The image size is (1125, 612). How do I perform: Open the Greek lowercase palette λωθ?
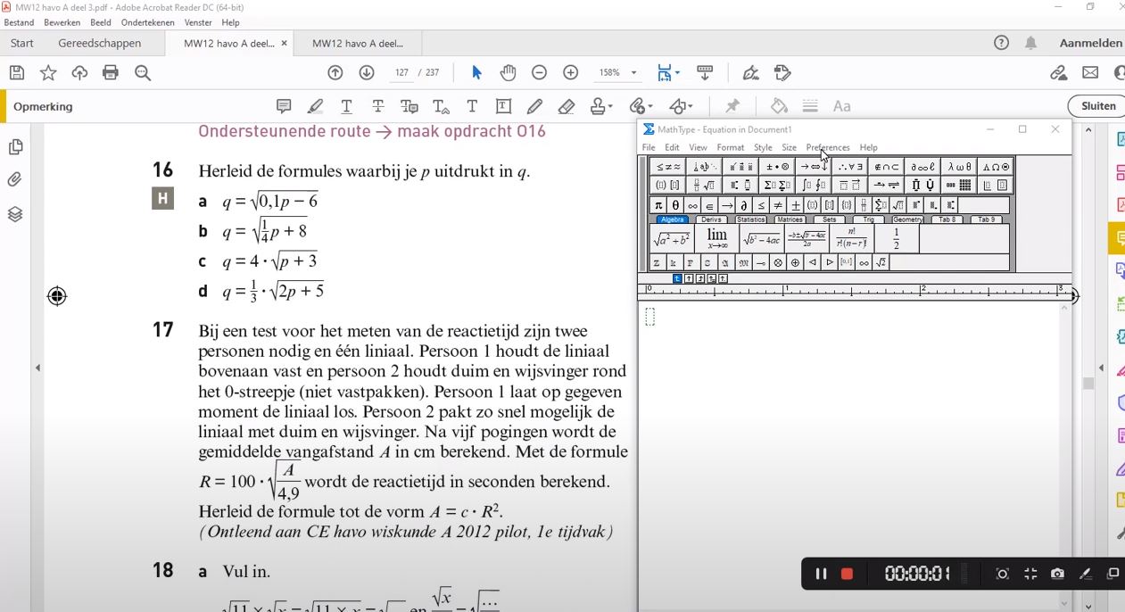tap(960, 167)
